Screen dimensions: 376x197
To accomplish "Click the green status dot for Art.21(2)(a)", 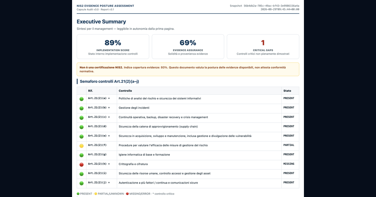I will click(81, 99).
